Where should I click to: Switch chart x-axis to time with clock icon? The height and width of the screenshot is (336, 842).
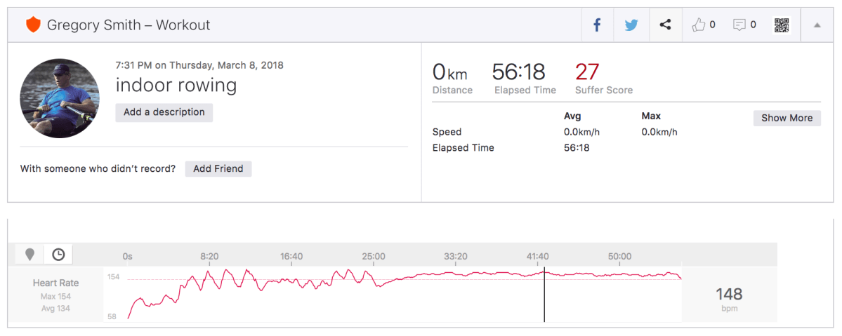pos(58,254)
